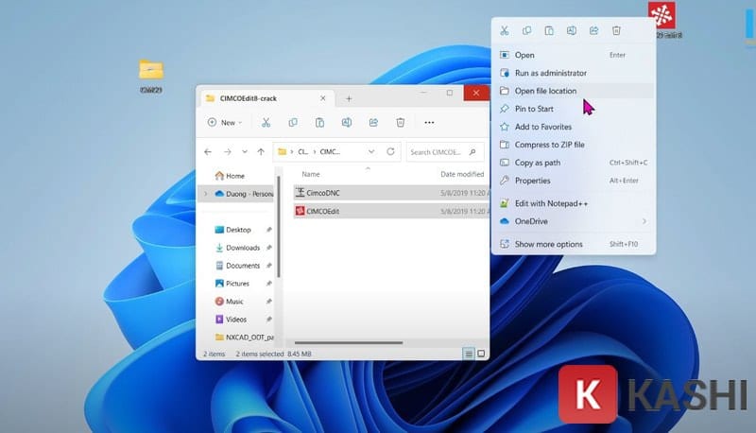Expand the Duong - Personal OneDrive tree node
Viewport: 756px width, 433px height.
click(205, 194)
